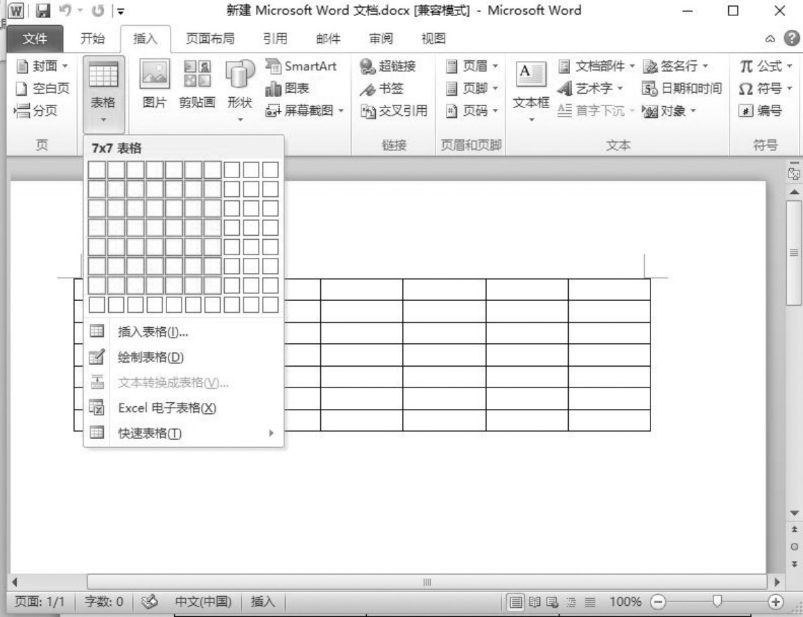This screenshot has height=617, width=803.
Task: Click the 日期和时间 (Date and Time) button
Action: pos(682,89)
